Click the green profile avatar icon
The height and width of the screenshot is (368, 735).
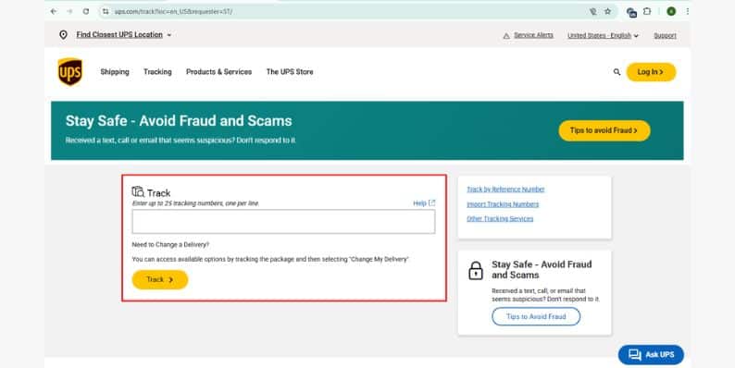tap(671, 11)
